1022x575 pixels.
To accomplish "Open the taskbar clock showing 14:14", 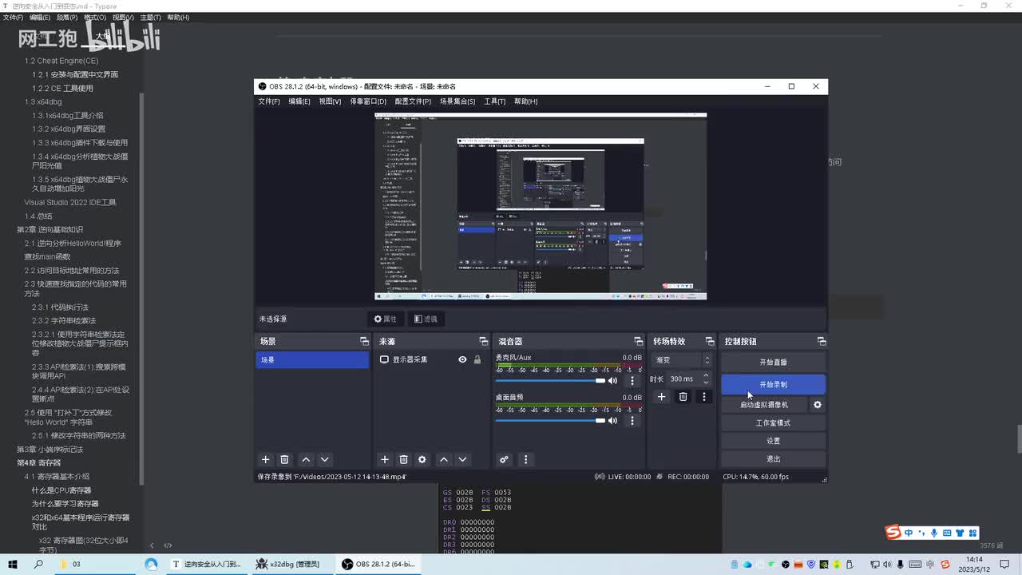I will click(975, 565).
